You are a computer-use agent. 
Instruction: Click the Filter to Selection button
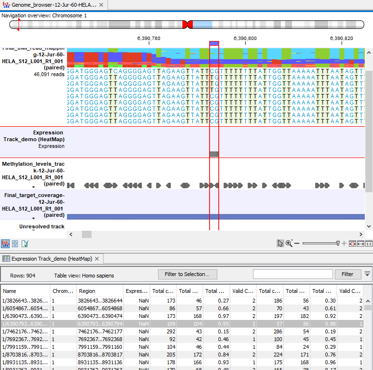(x=187, y=274)
